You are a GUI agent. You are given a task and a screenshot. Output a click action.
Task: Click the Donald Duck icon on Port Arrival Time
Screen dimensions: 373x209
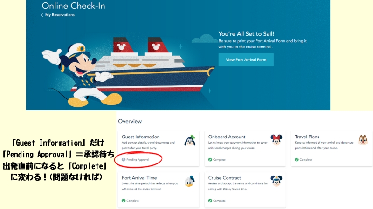coord(190,181)
